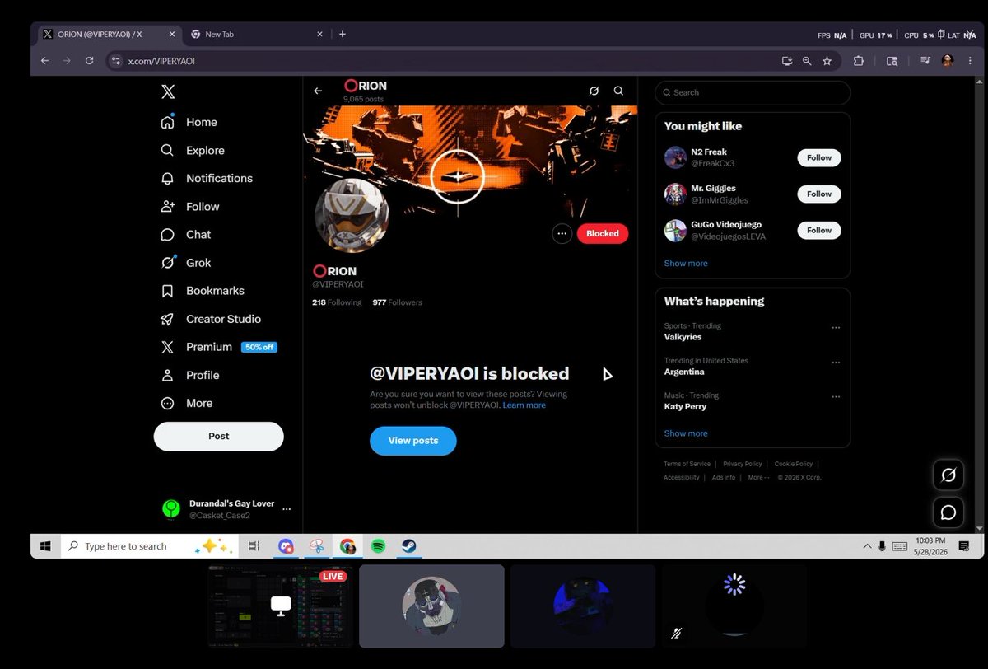Image resolution: width=988 pixels, height=669 pixels.
Task: Click the white Post button
Action: [x=218, y=436]
